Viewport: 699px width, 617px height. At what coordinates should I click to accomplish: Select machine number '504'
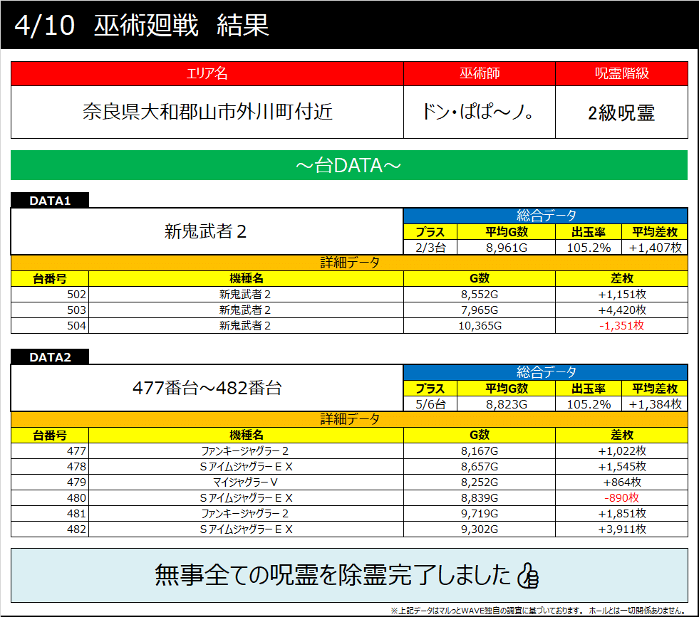76,325
